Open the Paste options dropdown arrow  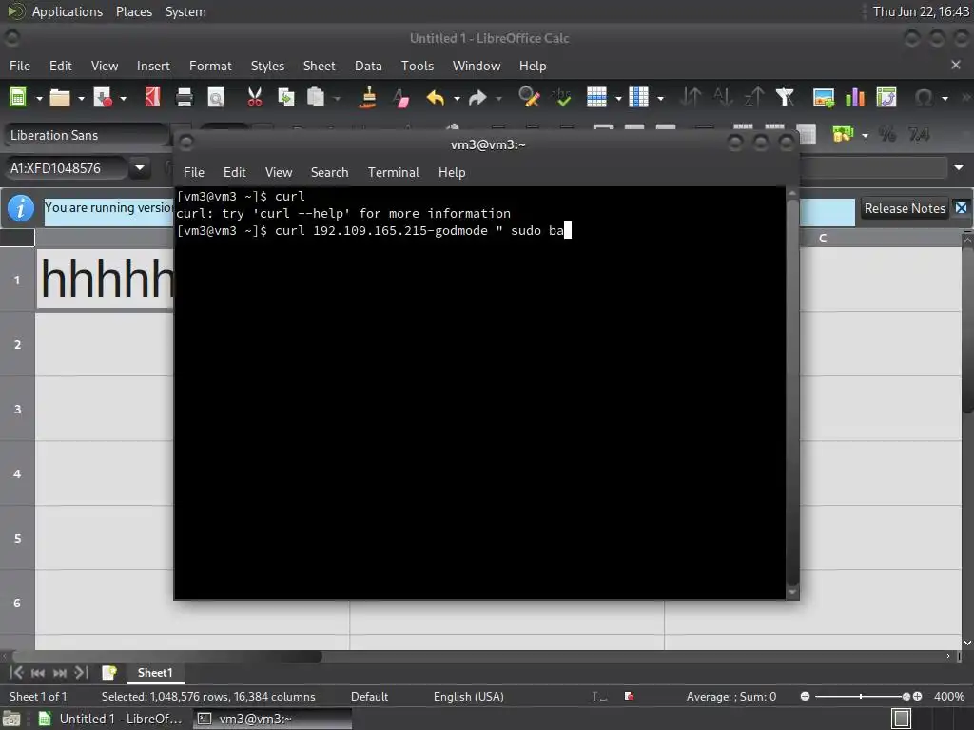[337, 98]
